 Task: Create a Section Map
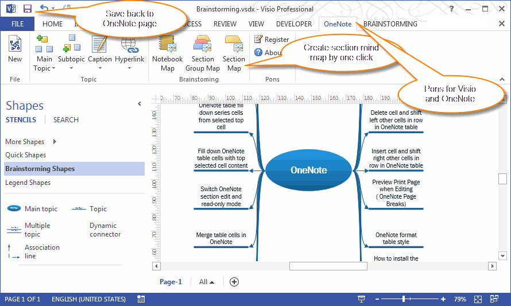point(234,53)
